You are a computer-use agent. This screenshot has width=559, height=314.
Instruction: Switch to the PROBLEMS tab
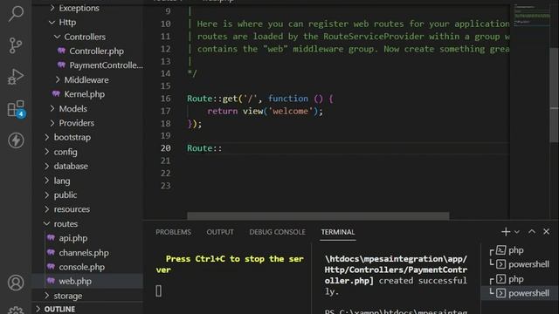pos(173,232)
